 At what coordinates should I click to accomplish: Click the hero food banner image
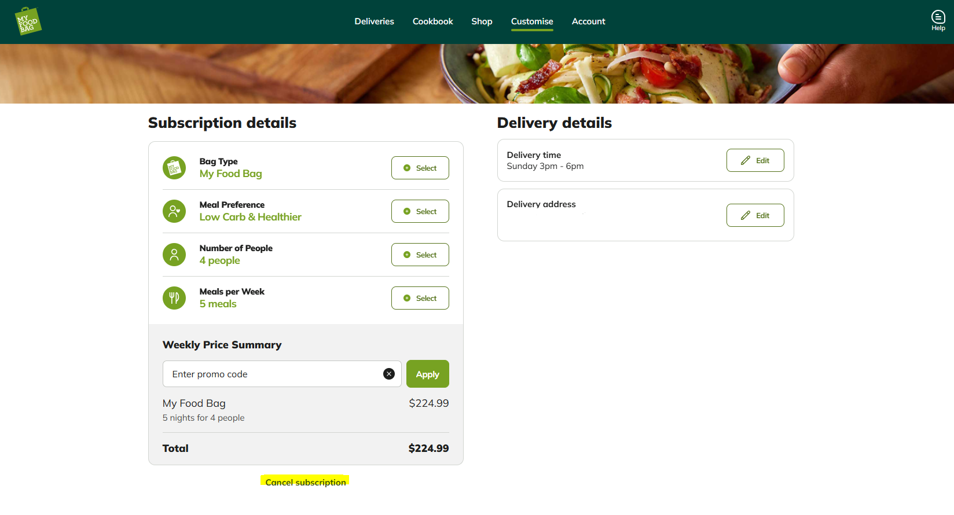pyautogui.click(x=477, y=73)
